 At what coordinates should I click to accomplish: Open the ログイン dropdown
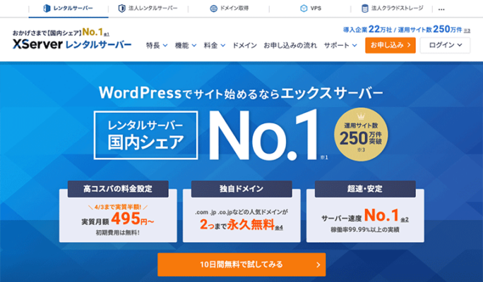pyautogui.click(x=445, y=45)
